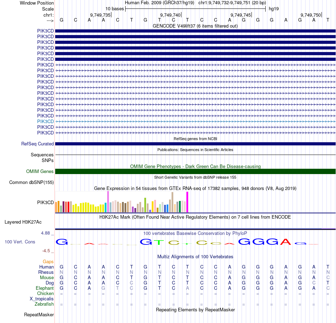
Task: Open Multiz Alignments of 100 Vertebrates title
Action: coord(195,257)
